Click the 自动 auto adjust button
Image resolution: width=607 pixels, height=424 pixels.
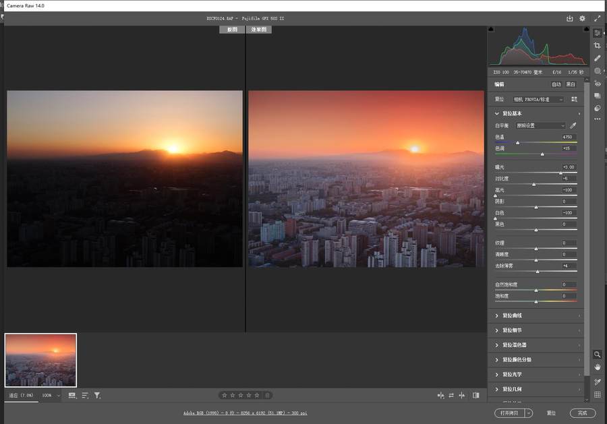[556, 84]
